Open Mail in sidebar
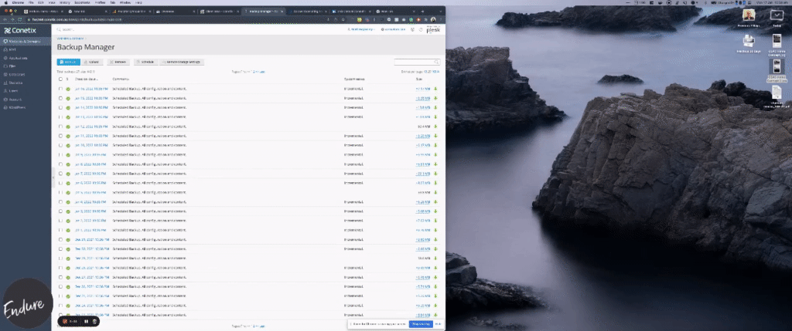 pyautogui.click(x=26, y=49)
